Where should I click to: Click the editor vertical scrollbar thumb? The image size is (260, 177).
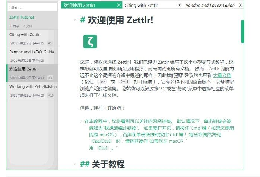[x=242, y=32]
